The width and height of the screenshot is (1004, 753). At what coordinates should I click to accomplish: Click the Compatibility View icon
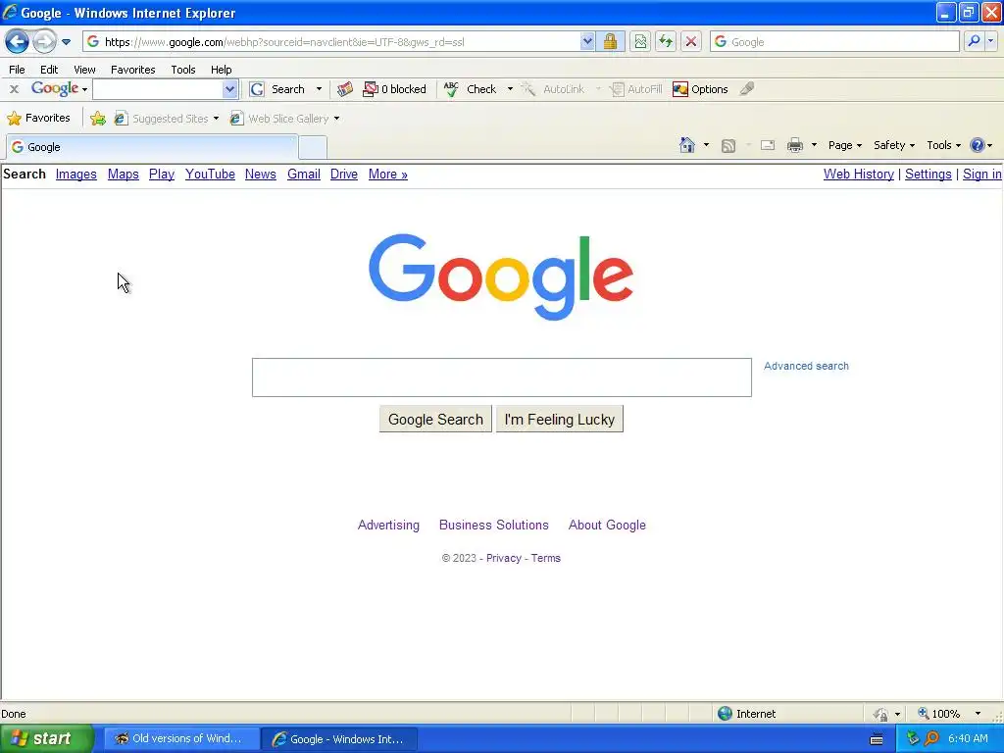pos(639,42)
